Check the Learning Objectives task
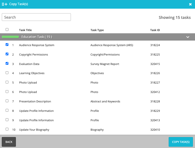The height and width of the screenshot is (148, 195). [x=7, y=73]
